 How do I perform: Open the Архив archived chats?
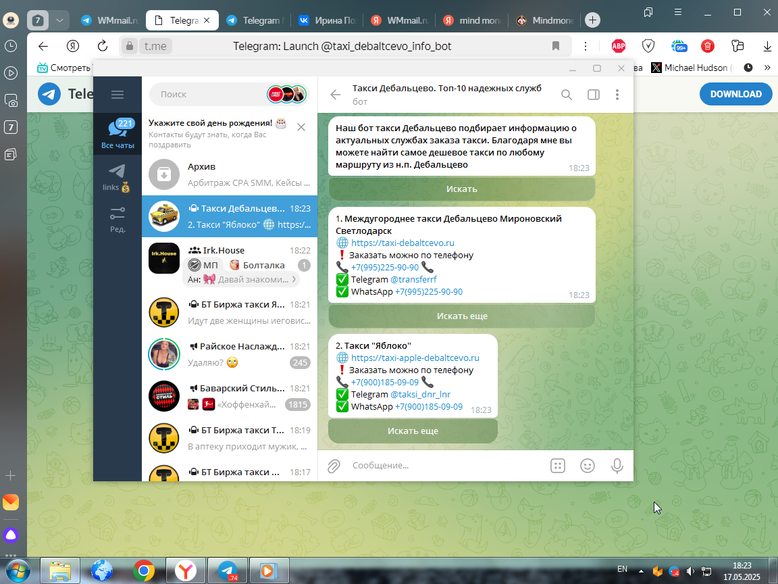(x=230, y=174)
